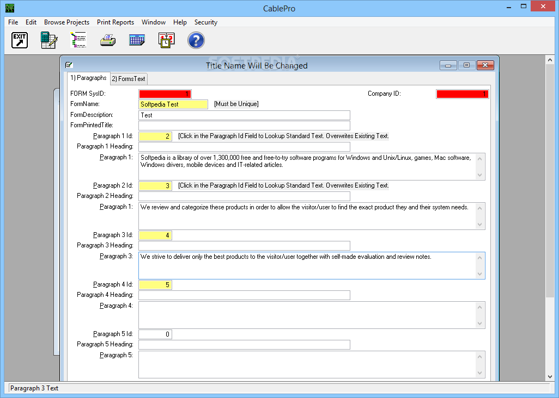
Task: Open the calculator edit toolbar icon
Action: [x=49, y=40]
